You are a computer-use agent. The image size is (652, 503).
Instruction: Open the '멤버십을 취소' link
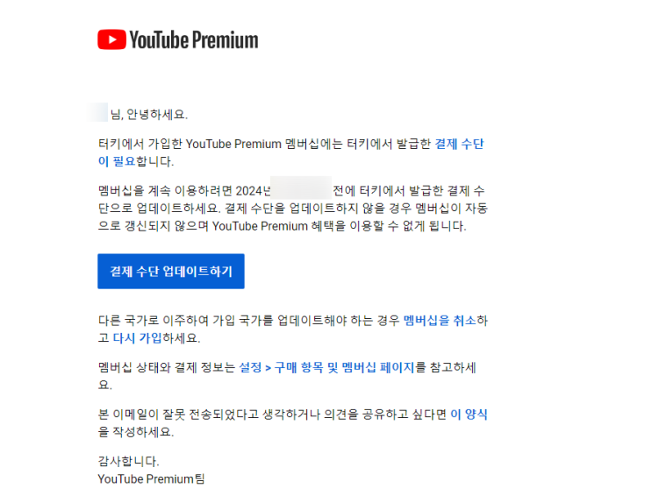440,320
